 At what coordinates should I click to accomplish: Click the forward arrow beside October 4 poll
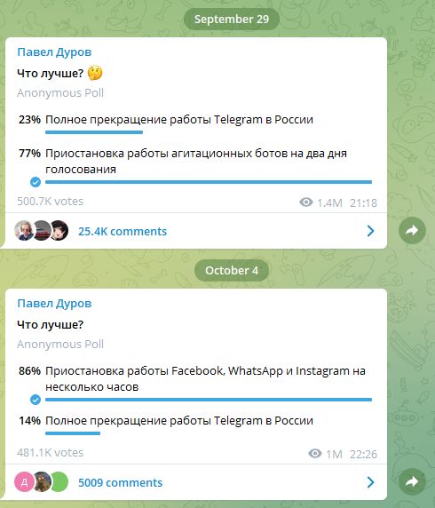coord(412,481)
